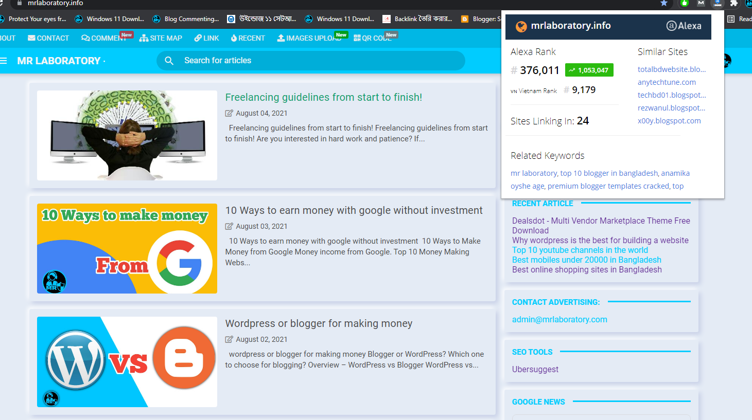Click the site lock icon in address bar
The image size is (752, 420).
point(20,3)
